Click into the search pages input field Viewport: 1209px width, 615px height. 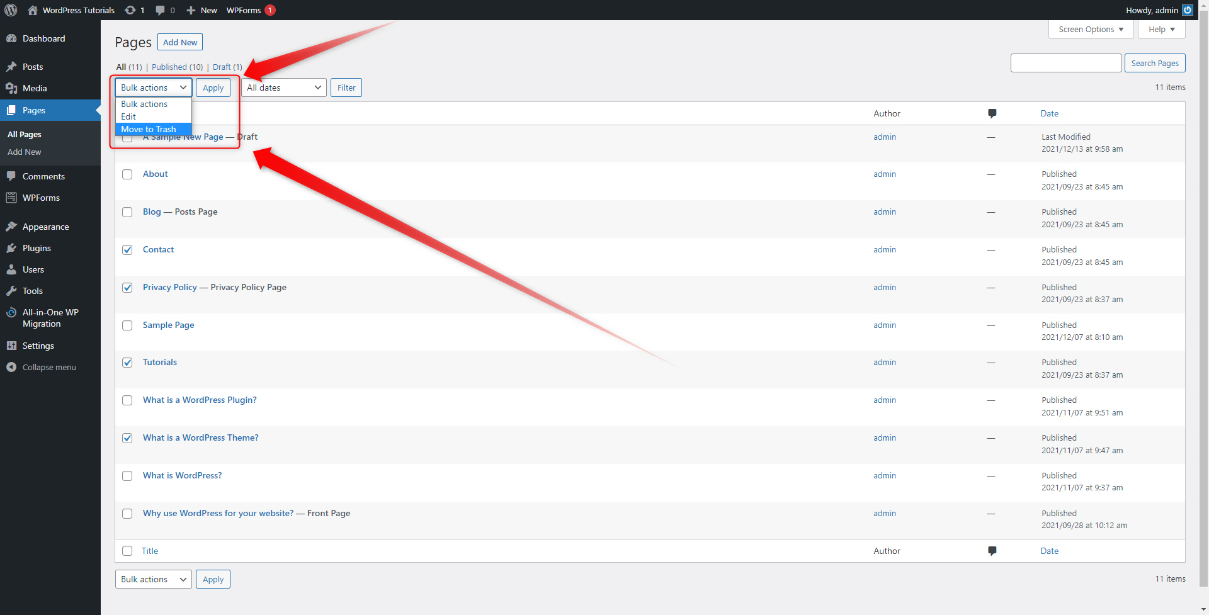pos(1066,63)
